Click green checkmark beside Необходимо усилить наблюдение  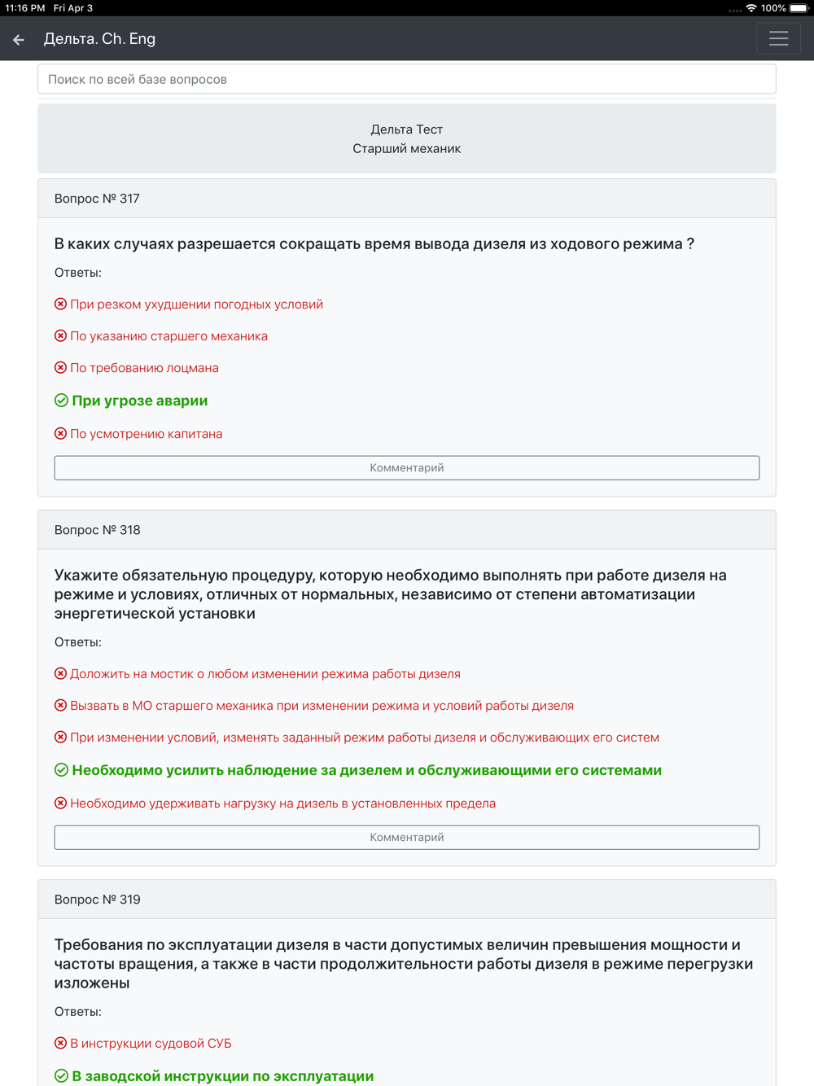point(61,770)
